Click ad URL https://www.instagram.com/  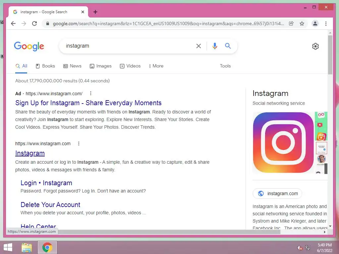pos(54,94)
